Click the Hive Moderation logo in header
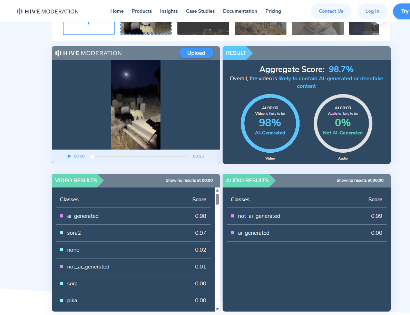Viewport: 410px width, 315px height. point(48,11)
